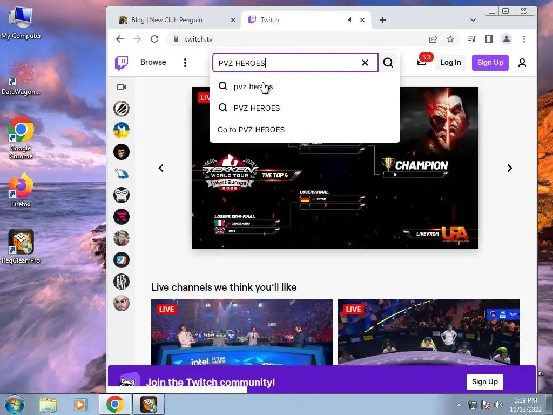
Task: Close the Twitch tab
Action: [x=362, y=20]
